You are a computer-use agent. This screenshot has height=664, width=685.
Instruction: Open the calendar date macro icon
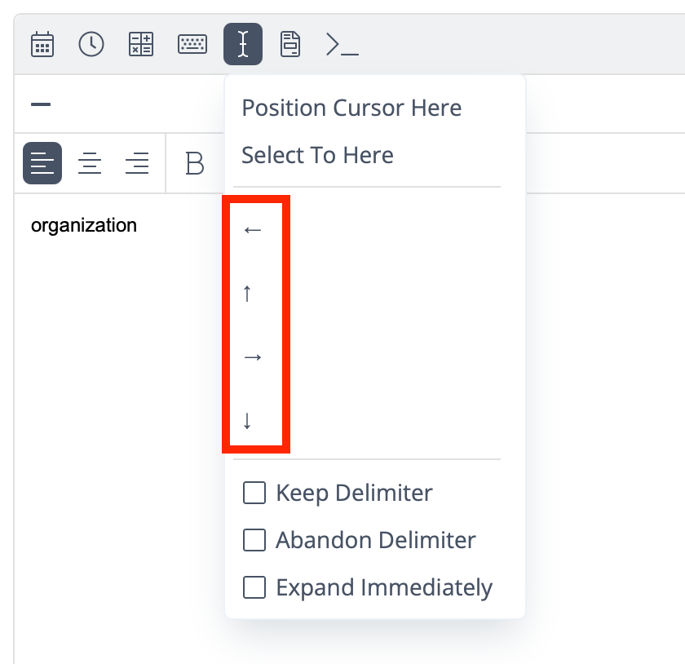(x=42, y=44)
